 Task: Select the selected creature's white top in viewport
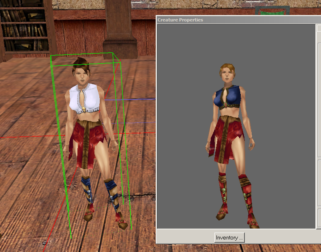pyautogui.click(x=86, y=98)
